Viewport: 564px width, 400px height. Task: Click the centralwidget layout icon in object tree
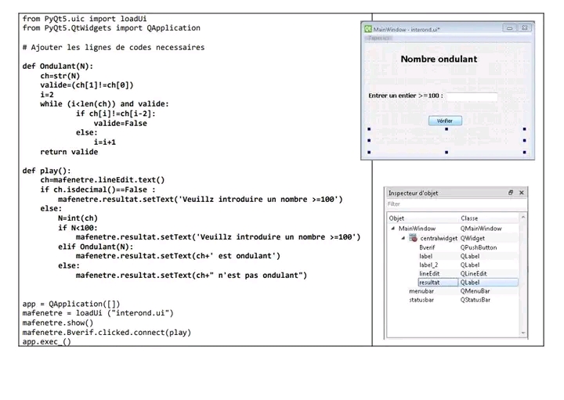(413, 238)
